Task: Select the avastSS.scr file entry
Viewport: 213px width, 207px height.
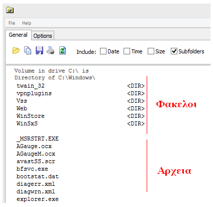Action: tap(36, 161)
